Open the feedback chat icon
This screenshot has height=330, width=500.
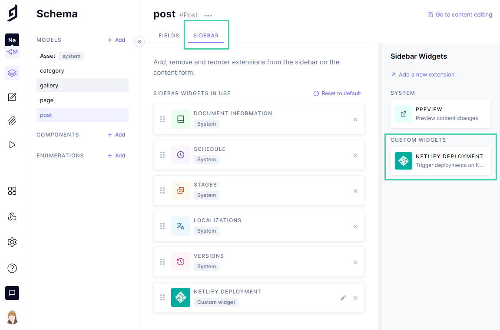(12, 293)
